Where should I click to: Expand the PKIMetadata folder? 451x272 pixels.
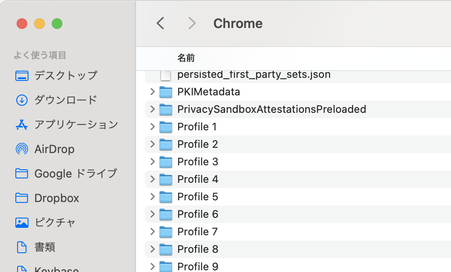tap(152, 92)
